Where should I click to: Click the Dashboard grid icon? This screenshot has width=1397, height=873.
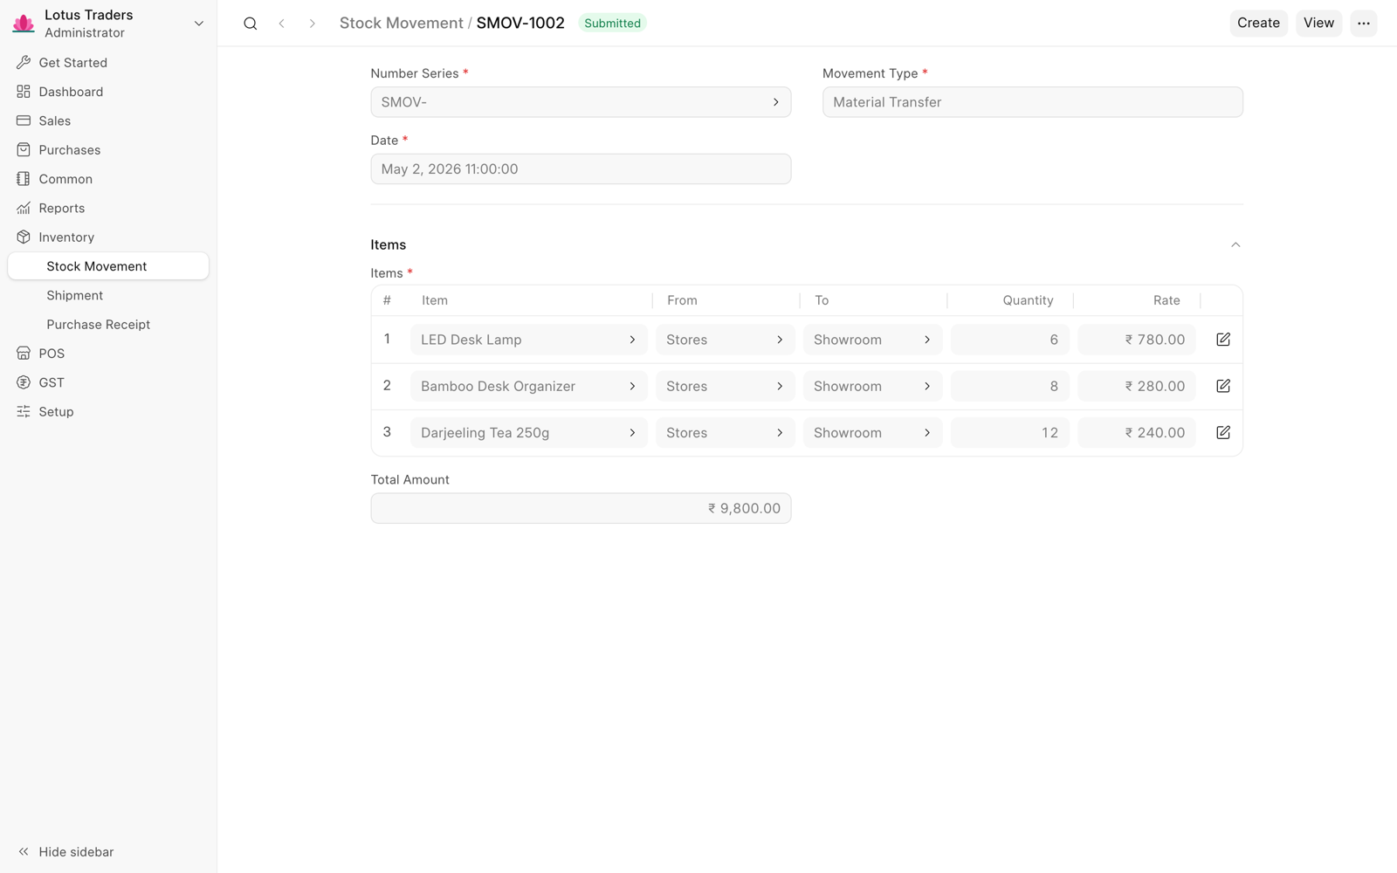click(x=24, y=92)
